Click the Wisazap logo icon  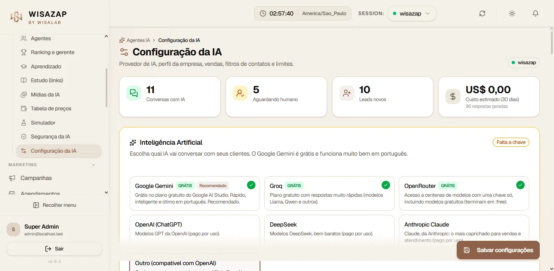[16, 16]
